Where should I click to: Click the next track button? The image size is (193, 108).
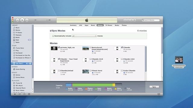[x=27, y=20]
